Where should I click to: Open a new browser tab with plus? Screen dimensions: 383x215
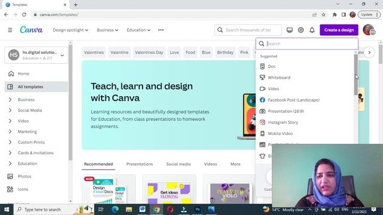pyautogui.click(x=75, y=5)
